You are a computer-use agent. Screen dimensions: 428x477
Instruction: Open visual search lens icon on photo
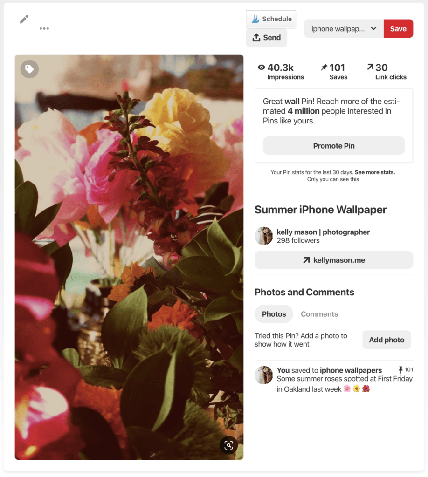[x=228, y=445]
